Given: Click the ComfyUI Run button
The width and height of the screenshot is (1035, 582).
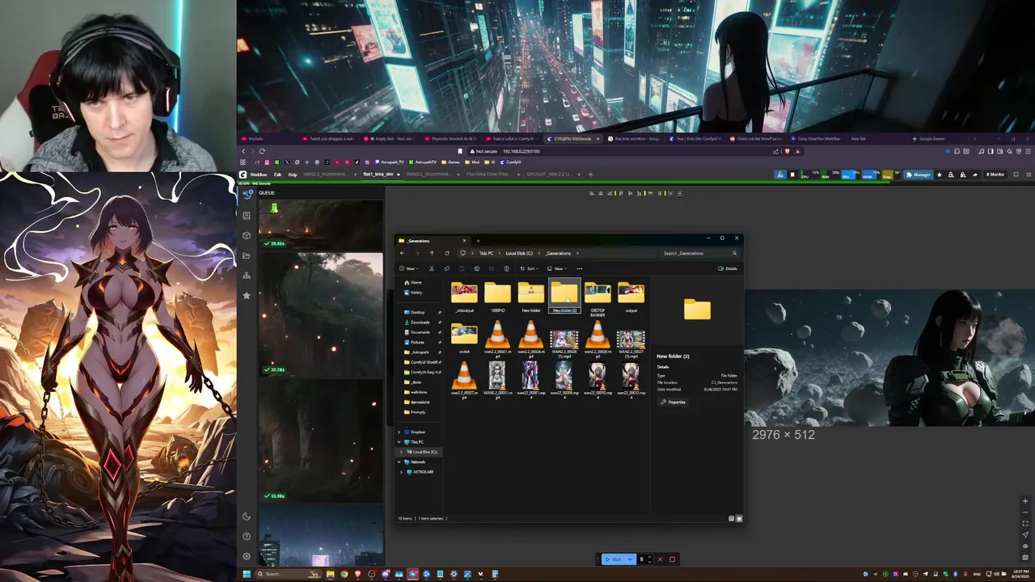Looking at the screenshot, I should (614, 559).
